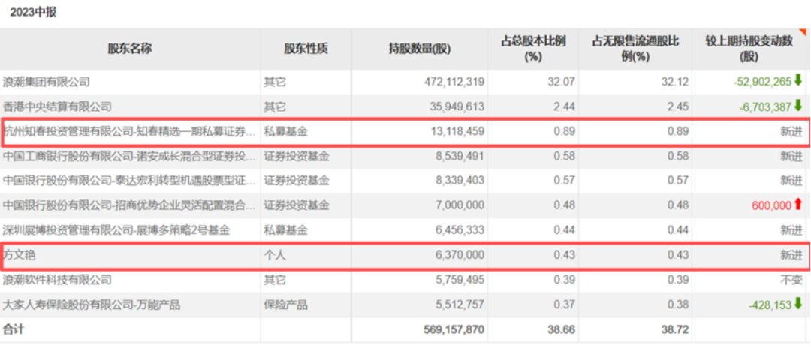Click 新进 in 深圳展博投资 row

coord(791,230)
